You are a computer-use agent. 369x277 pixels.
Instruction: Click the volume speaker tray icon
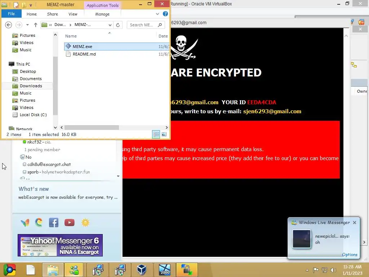pyautogui.click(x=333, y=270)
